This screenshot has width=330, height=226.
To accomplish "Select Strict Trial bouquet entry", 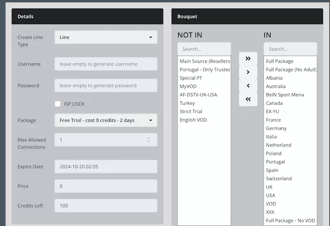I will (191, 112).
